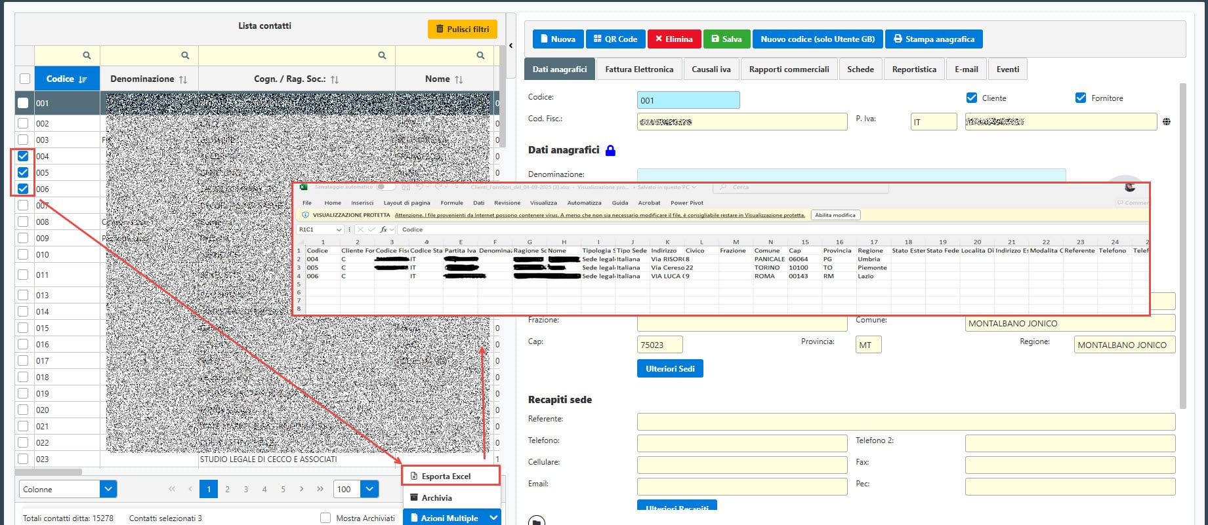The height and width of the screenshot is (525, 1208).
Task: Click the contact list horizontal scrollbar
Action: coord(49,472)
